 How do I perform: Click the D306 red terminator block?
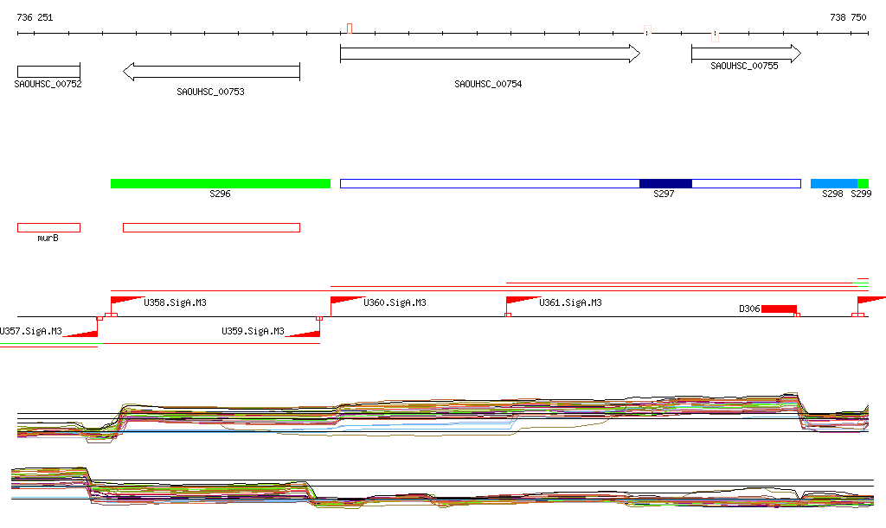click(x=779, y=309)
